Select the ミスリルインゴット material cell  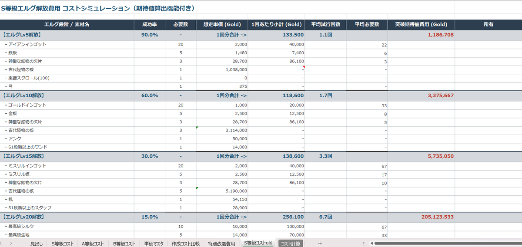tap(67, 166)
